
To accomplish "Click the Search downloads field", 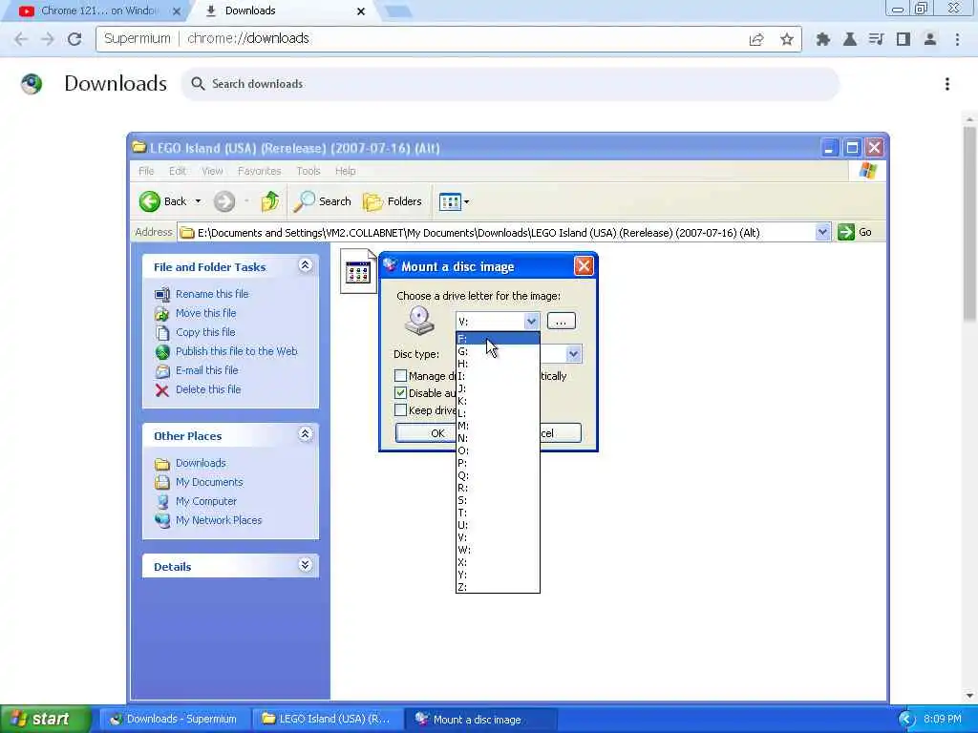I will pos(510,84).
